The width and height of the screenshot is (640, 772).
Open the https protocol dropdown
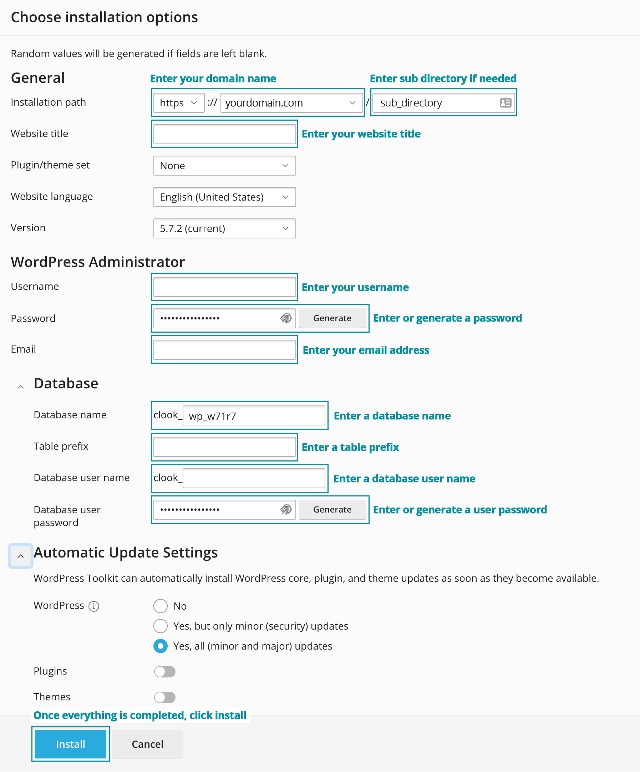179,102
